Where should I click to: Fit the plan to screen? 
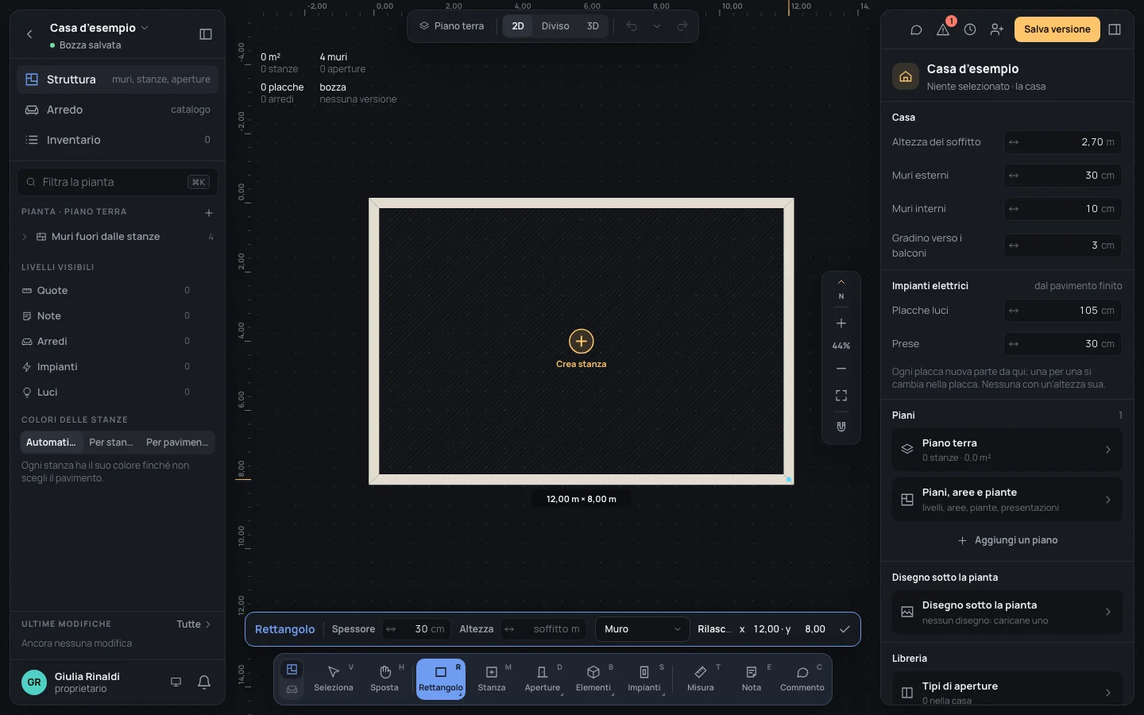tap(841, 396)
